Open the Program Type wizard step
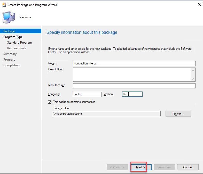 click(x=13, y=37)
